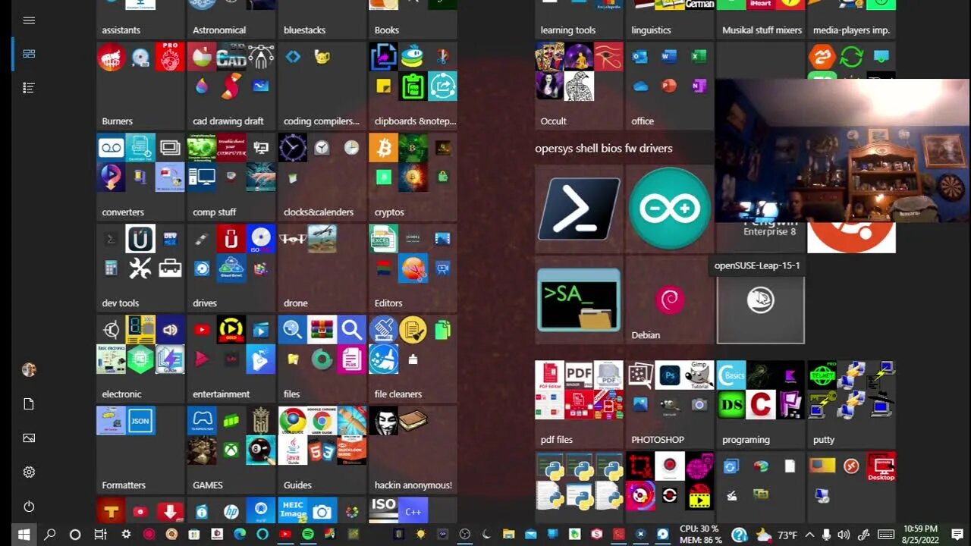Open the bluestacks tile folder

(322, 19)
